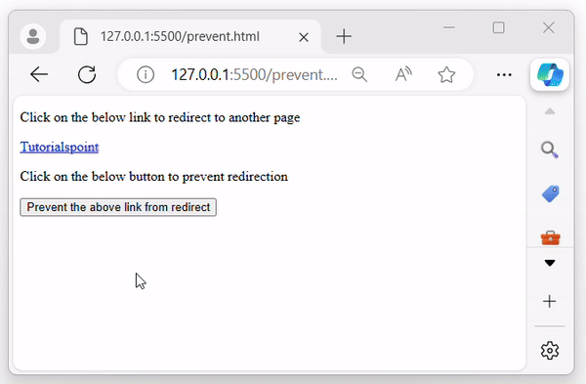Image resolution: width=586 pixels, height=384 pixels.
Task: Click Prevent the above link from redirect
Action: pyautogui.click(x=118, y=207)
